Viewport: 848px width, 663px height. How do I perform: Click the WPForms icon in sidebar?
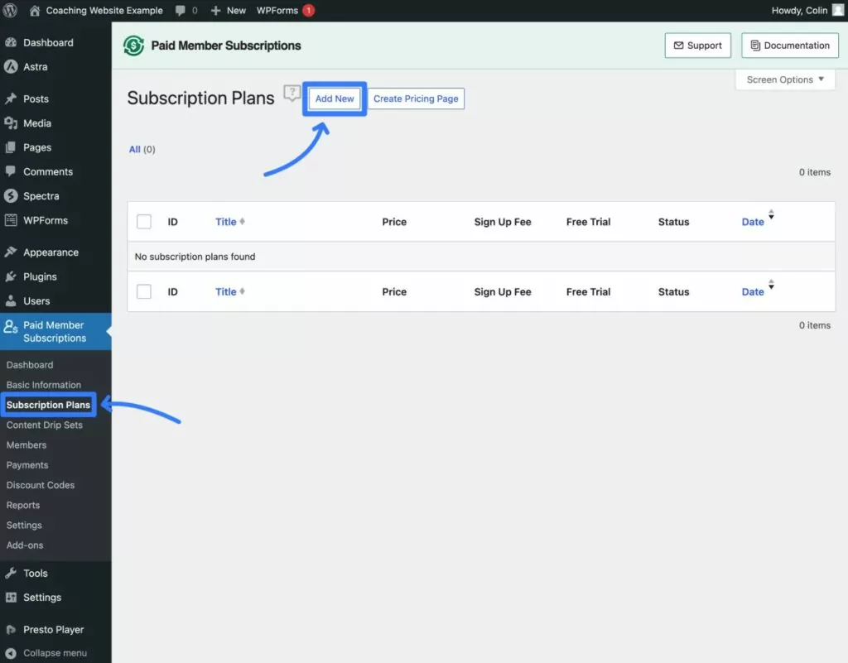pos(11,220)
